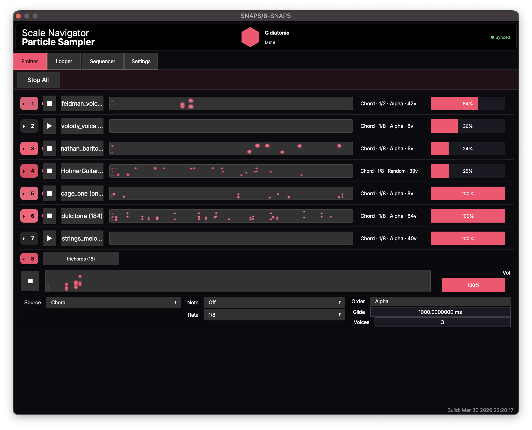Expand emitter row 7
This screenshot has height=430, width=532.
click(x=29, y=238)
